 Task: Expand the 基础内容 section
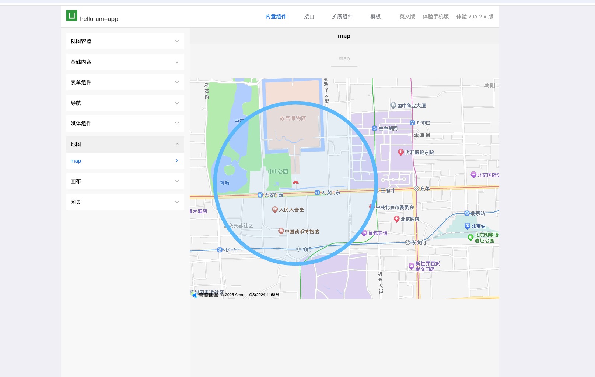(x=125, y=62)
